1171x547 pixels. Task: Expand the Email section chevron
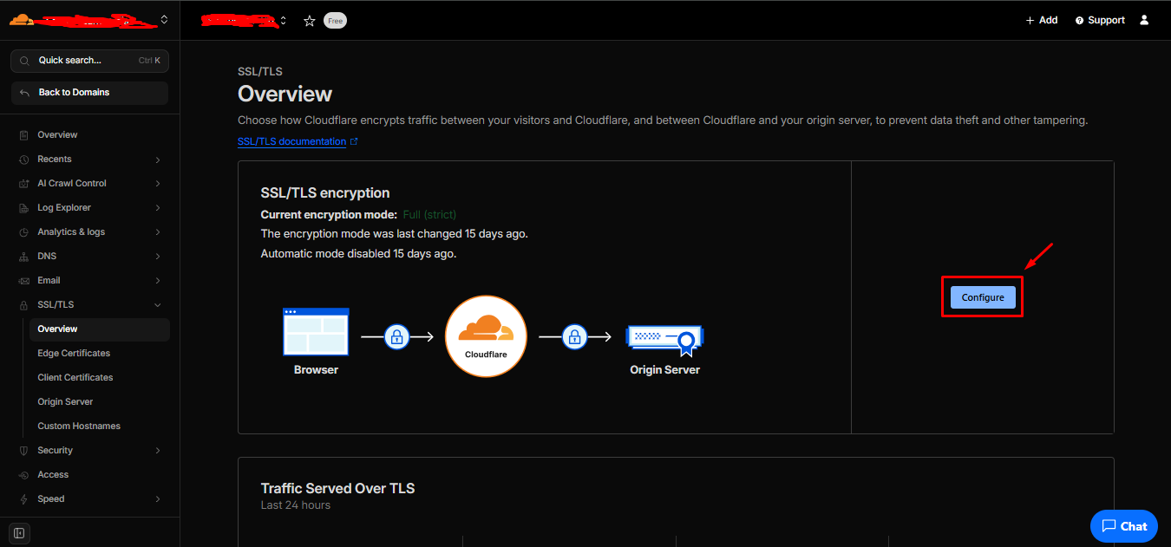click(158, 281)
